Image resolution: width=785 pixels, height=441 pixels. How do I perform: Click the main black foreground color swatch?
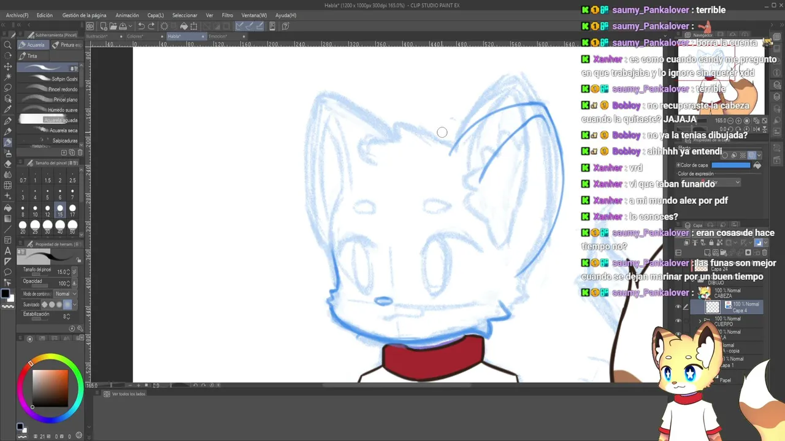coord(6,293)
